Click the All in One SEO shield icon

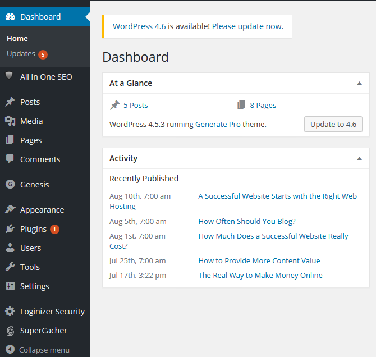pos(9,75)
